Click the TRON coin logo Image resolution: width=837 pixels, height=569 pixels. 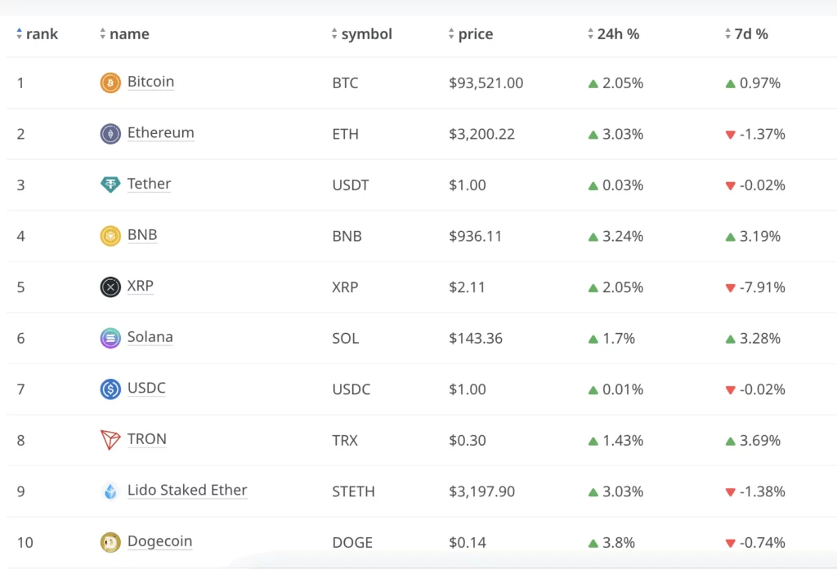(x=110, y=439)
